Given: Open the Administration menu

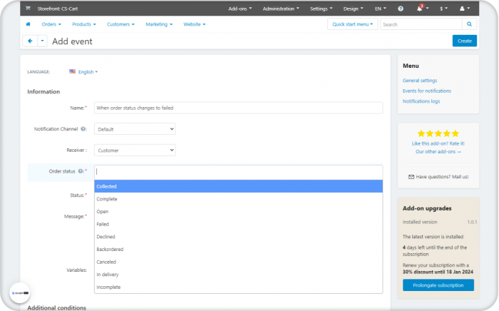Looking at the screenshot, I should [281, 9].
